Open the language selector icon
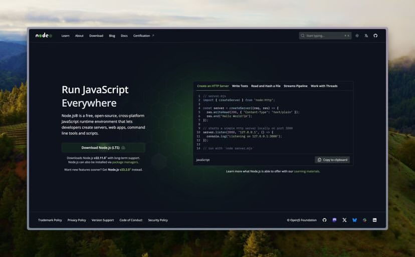This screenshot has width=415, height=257. (x=366, y=36)
